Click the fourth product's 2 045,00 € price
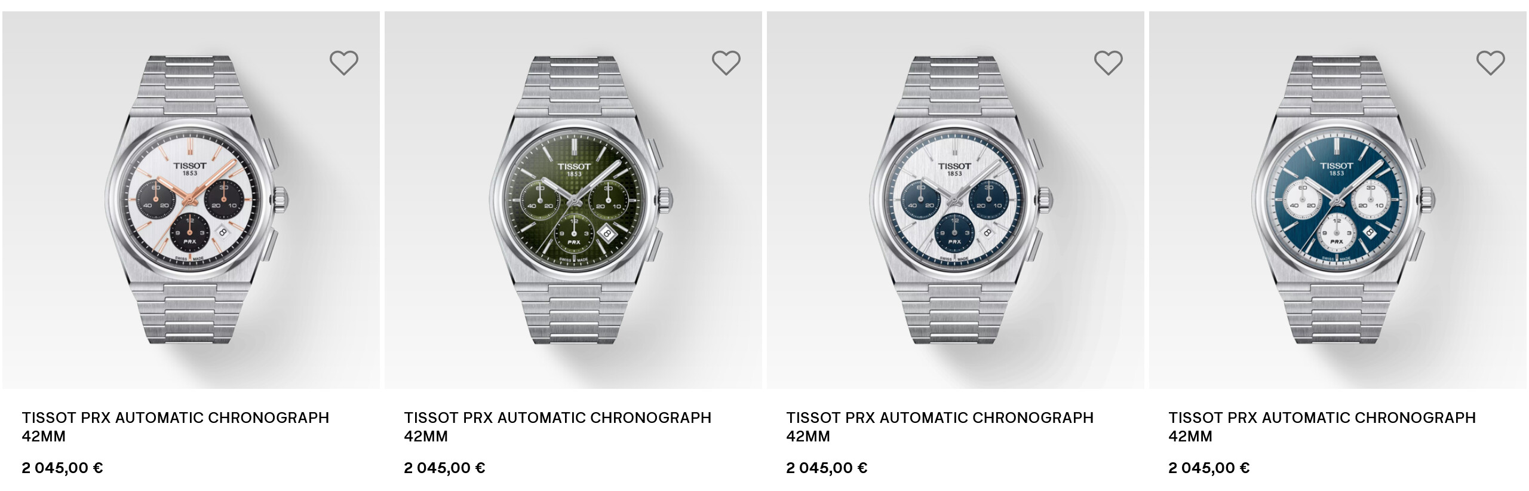Screen dimensions: 1529x491 click(1209, 468)
